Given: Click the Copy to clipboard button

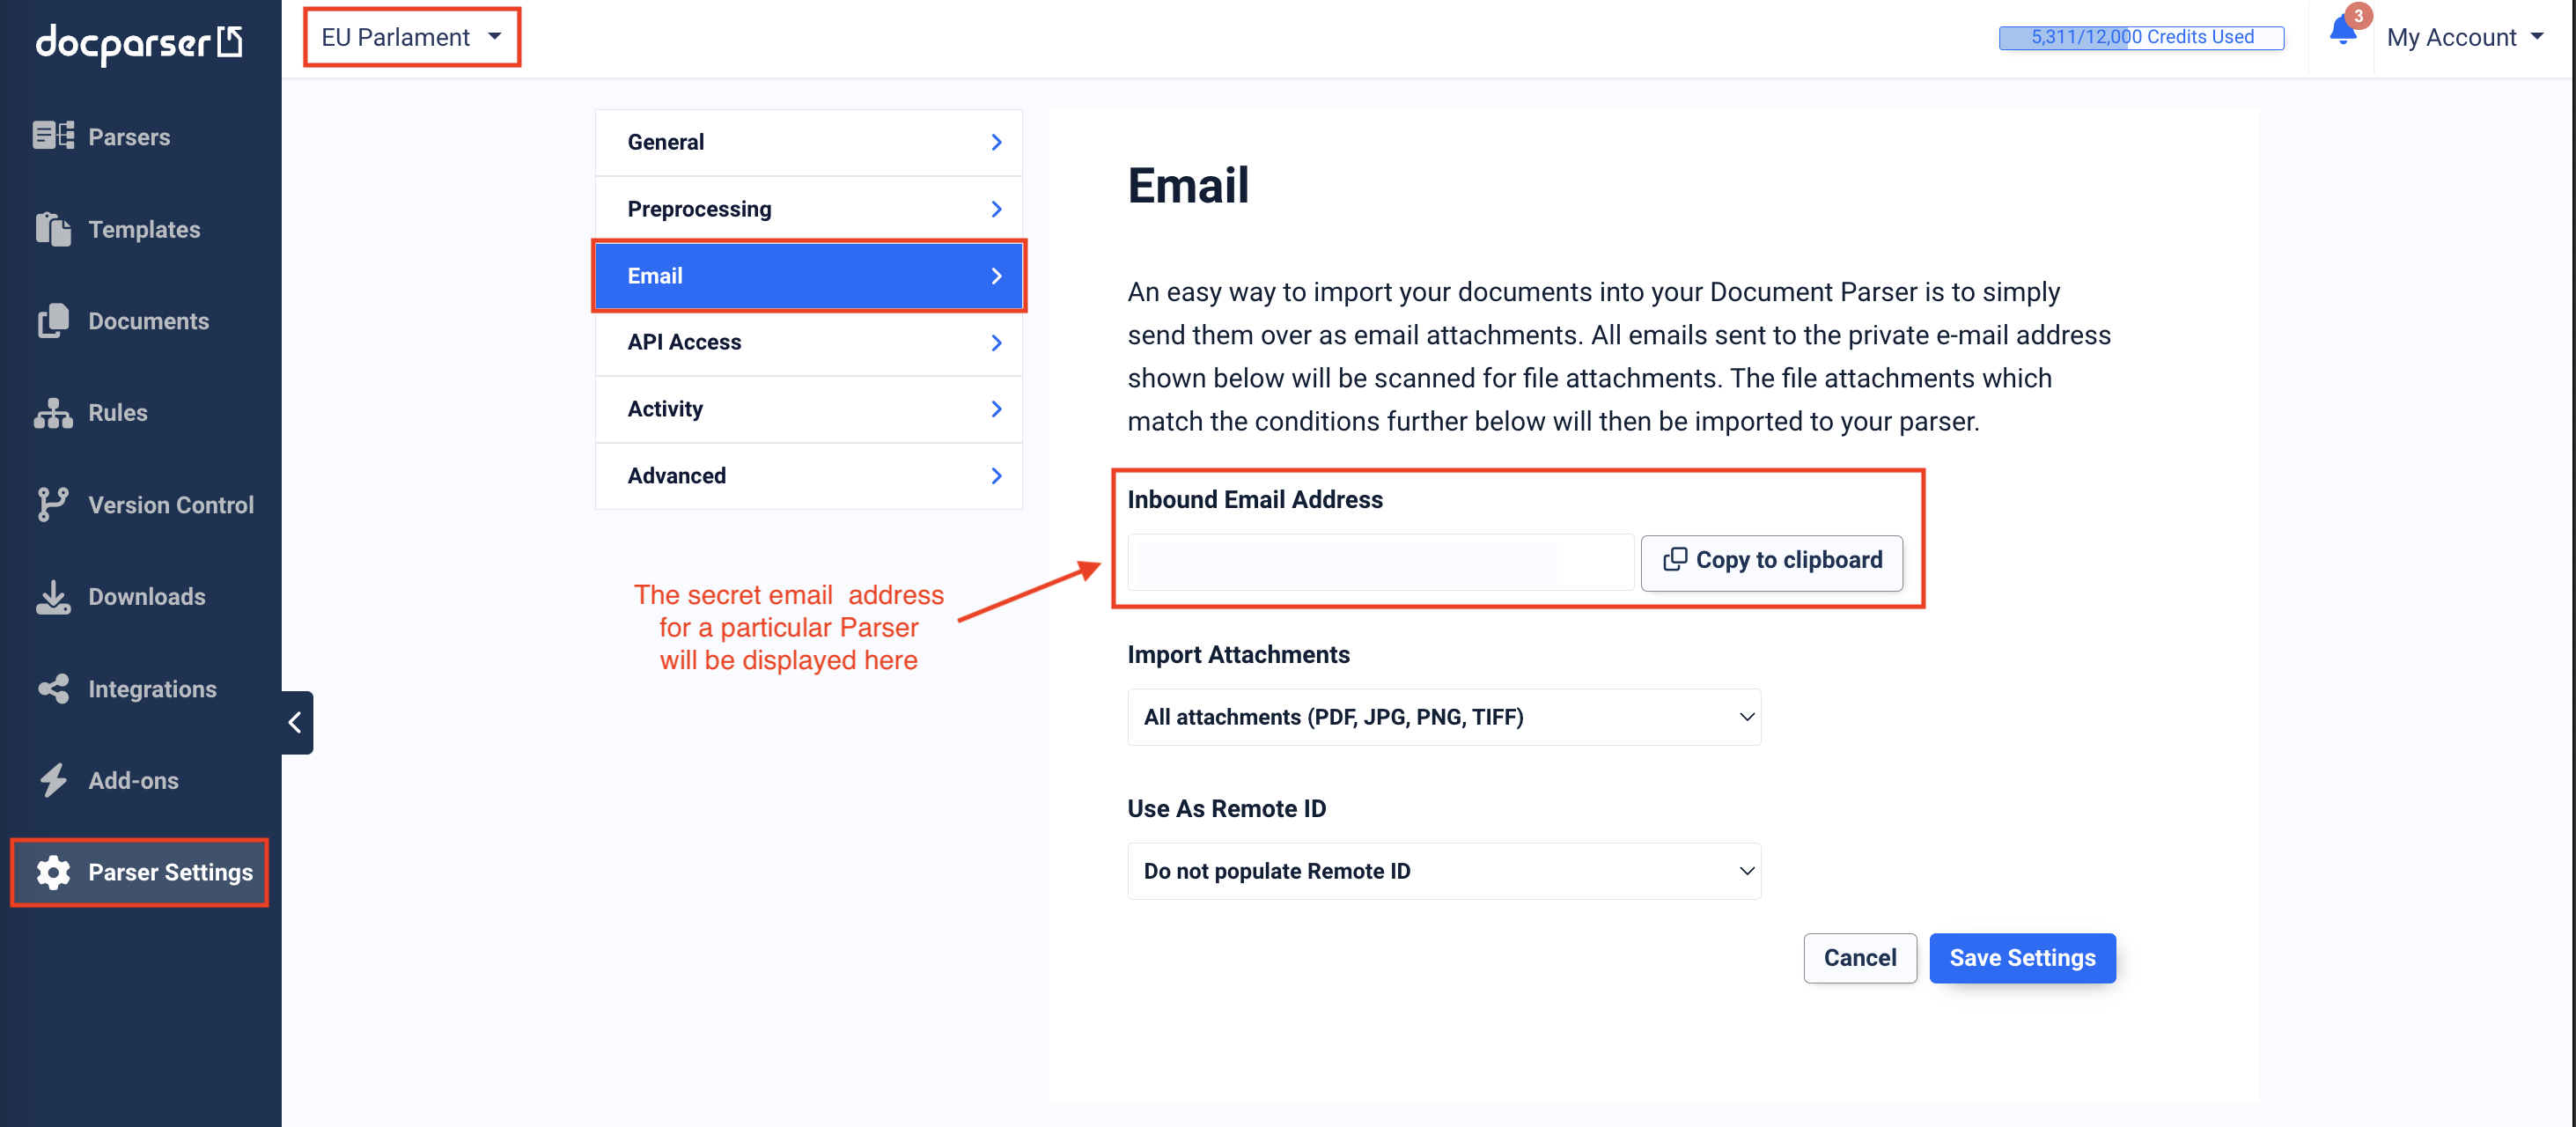Looking at the screenshot, I should pos(1771,560).
